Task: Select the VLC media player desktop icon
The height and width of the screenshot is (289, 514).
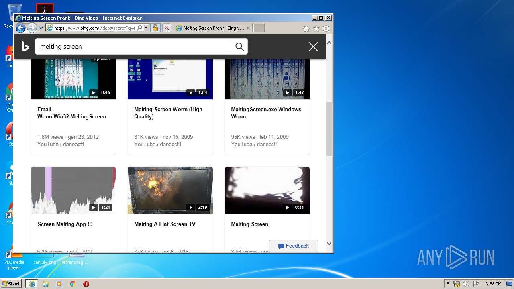Action: pyautogui.click(x=14, y=261)
